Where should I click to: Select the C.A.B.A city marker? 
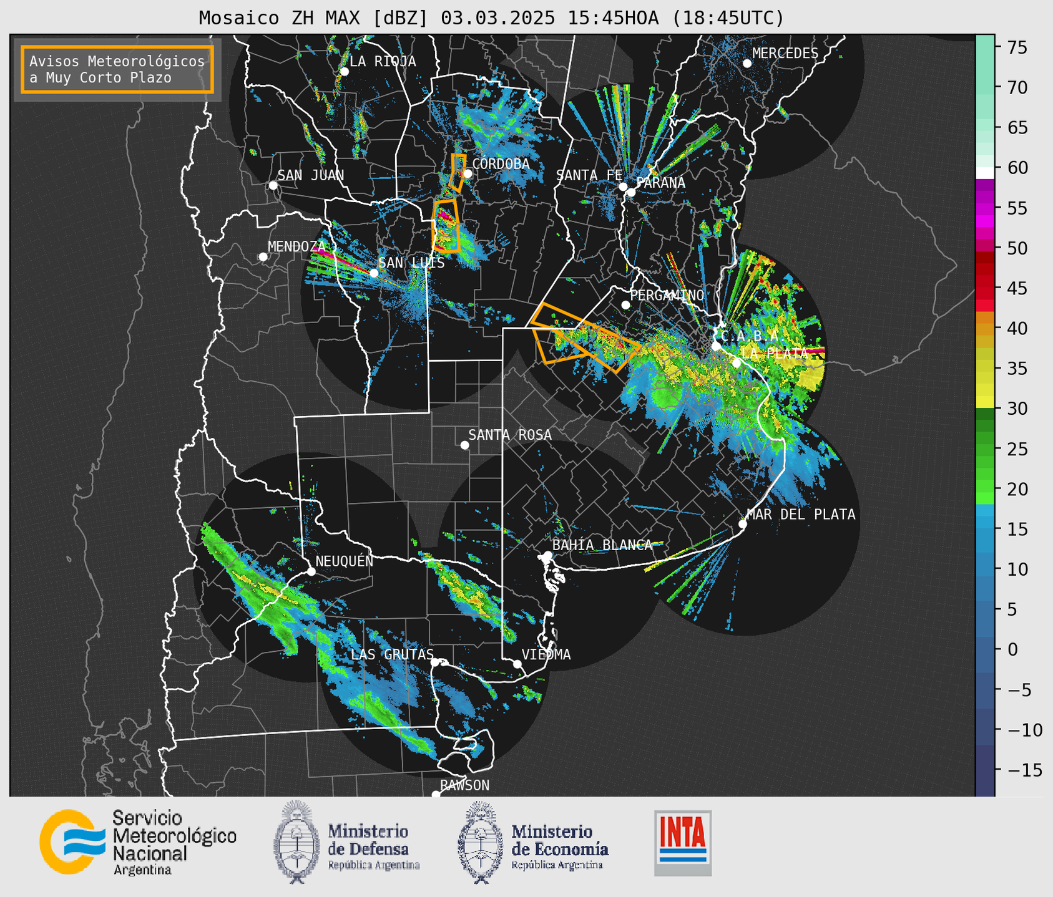point(717,346)
